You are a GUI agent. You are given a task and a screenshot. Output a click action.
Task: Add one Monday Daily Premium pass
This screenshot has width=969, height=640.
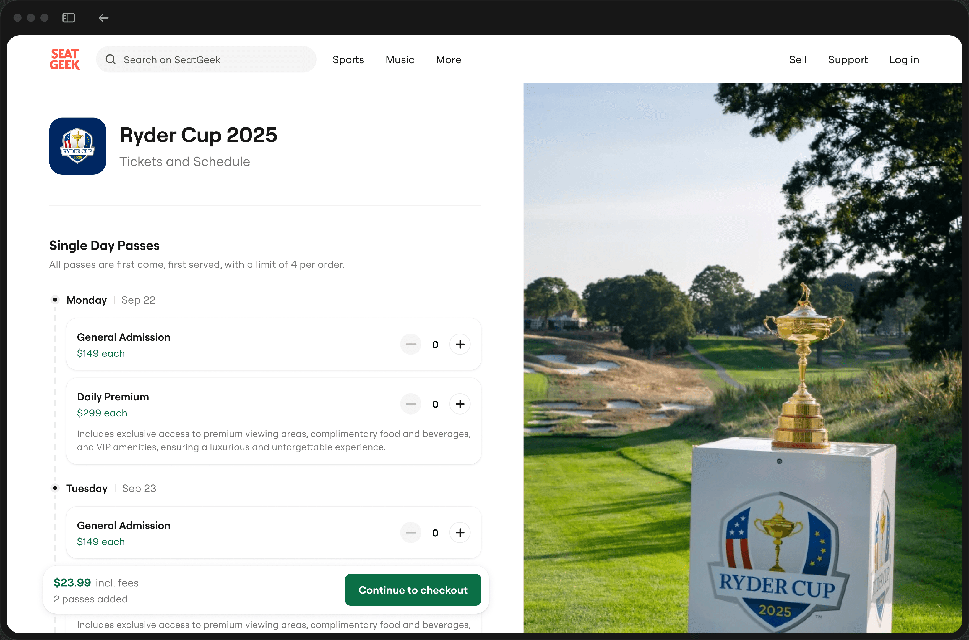pos(460,404)
